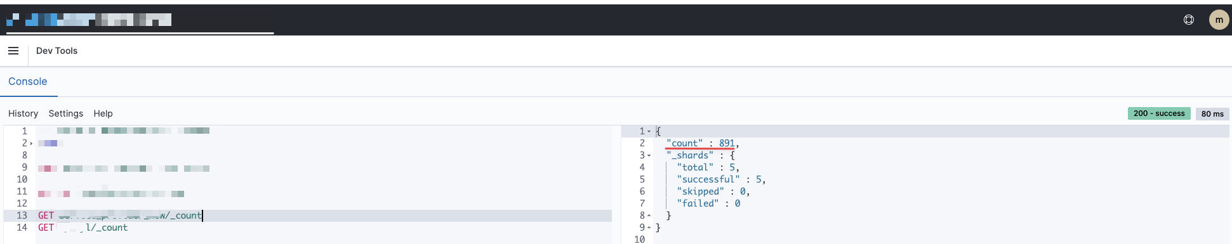Click the "skipped" : 0 response line
This screenshot has height=244, width=1232.
(x=713, y=191)
